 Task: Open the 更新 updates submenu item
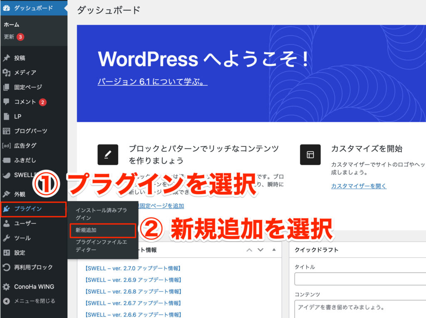[x=9, y=37]
